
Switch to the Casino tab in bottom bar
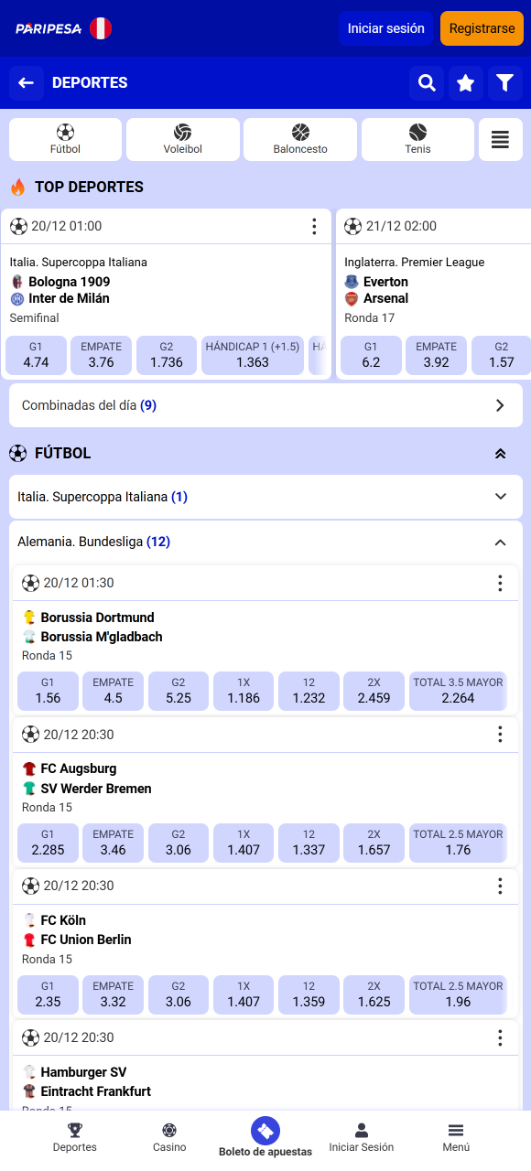168,1137
